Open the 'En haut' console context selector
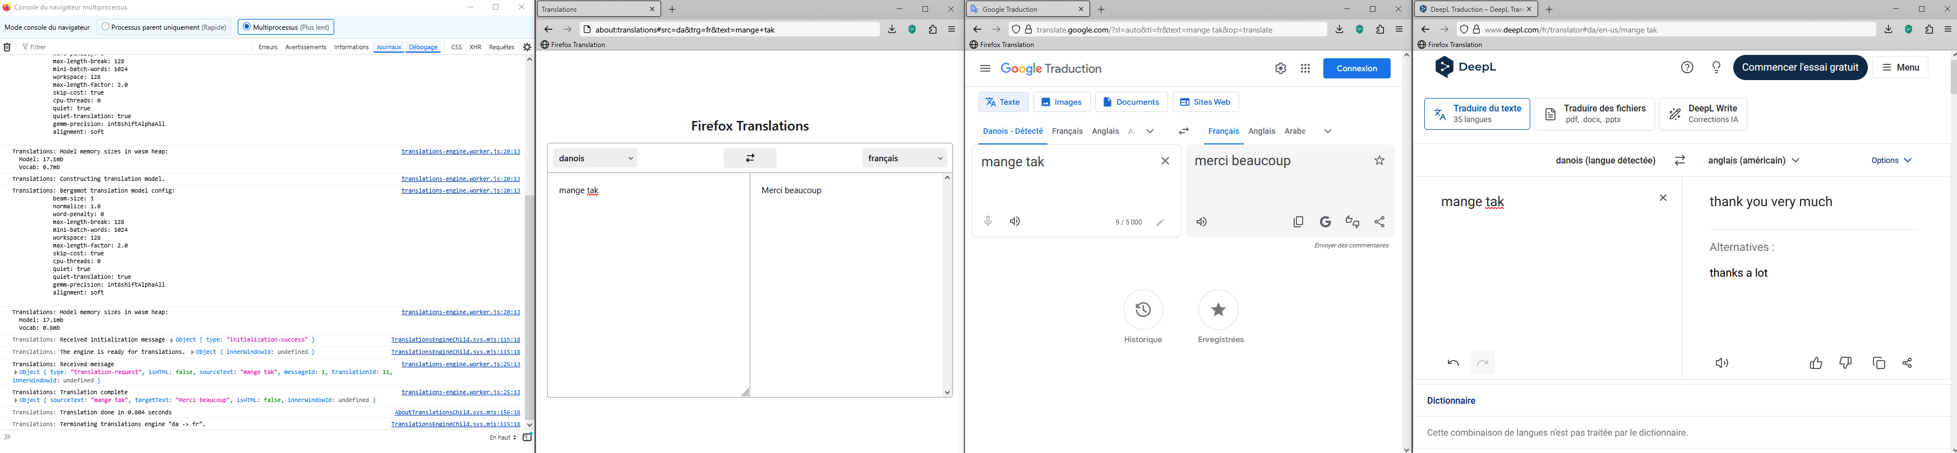 pos(503,438)
